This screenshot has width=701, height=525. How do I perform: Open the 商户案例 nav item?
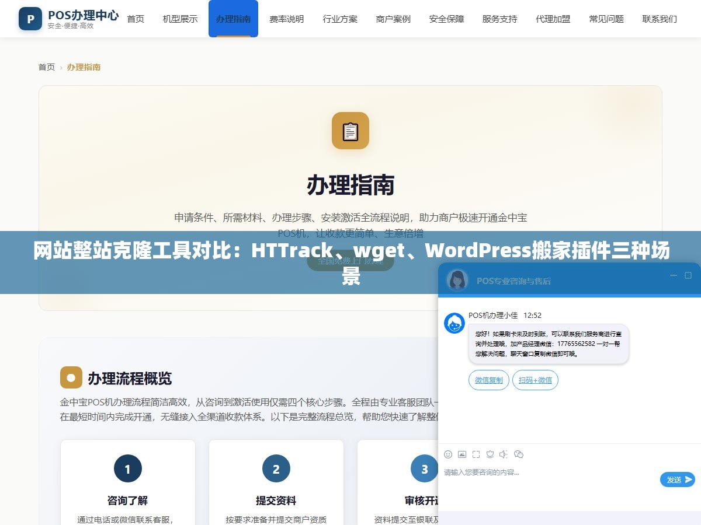coord(393,19)
